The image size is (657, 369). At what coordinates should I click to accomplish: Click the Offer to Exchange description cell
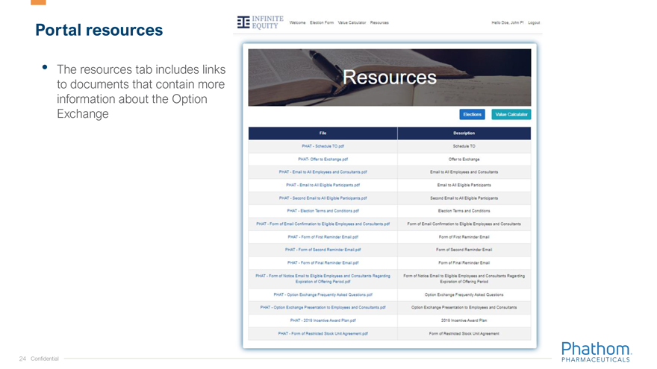(464, 159)
